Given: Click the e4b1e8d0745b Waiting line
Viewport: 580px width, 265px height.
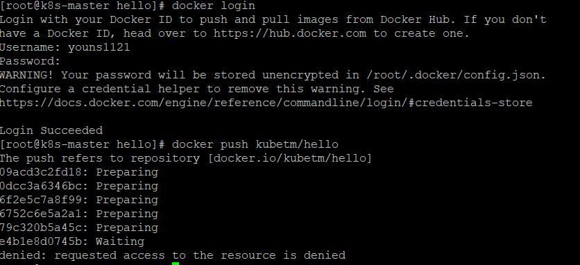Looking at the screenshot, I should pos(72,241).
